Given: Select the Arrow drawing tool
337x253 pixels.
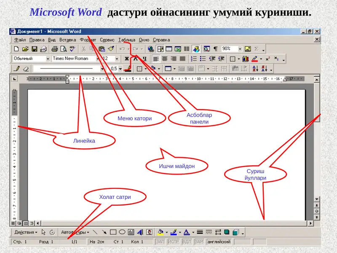Looking at the screenshot, I should (104, 232).
